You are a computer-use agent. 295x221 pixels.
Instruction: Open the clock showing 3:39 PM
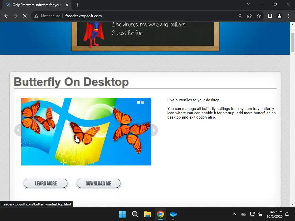pyautogui.click(x=275, y=214)
